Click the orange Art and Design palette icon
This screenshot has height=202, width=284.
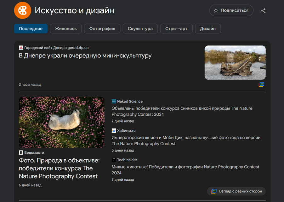pos(23,10)
